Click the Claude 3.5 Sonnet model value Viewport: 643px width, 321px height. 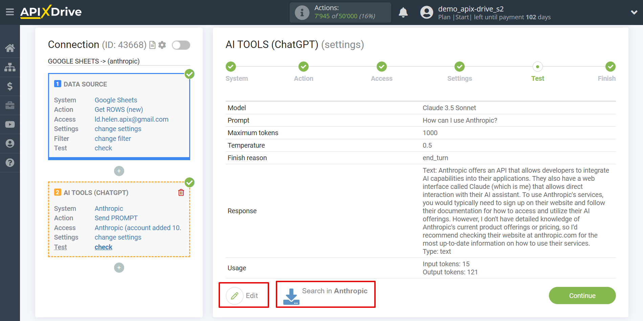point(449,108)
